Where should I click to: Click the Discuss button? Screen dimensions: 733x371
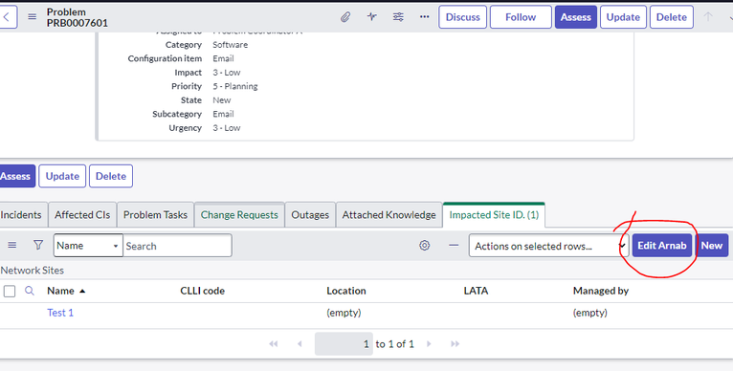[x=463, y=17]
